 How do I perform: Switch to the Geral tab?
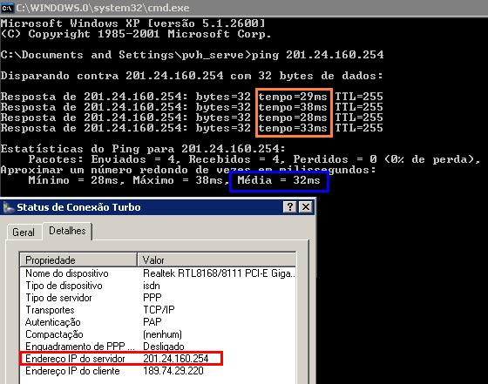[24, 232]
